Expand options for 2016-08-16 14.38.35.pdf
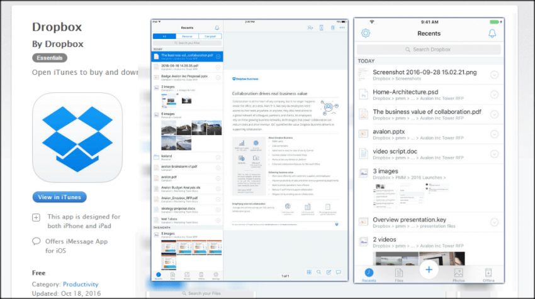 [218, 67]
